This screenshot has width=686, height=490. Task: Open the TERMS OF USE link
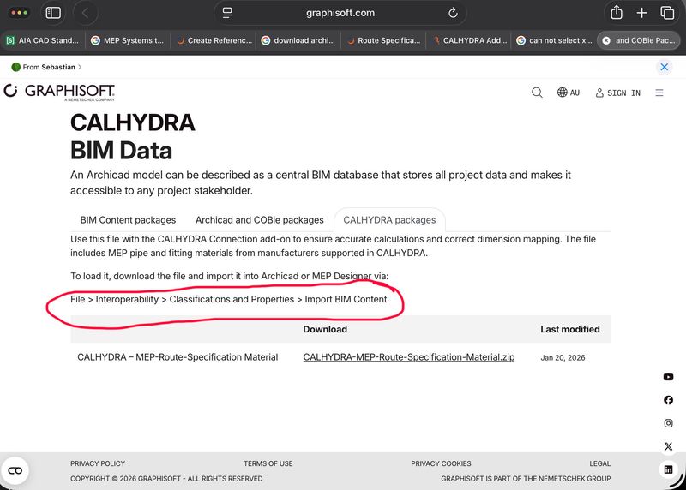[268, 463]
